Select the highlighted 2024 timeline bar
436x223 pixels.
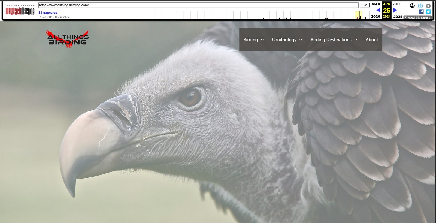359,15
